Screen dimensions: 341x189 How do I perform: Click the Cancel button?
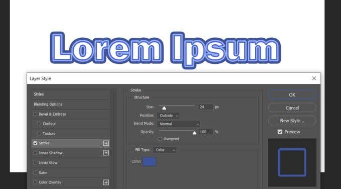tap(292, 108)
